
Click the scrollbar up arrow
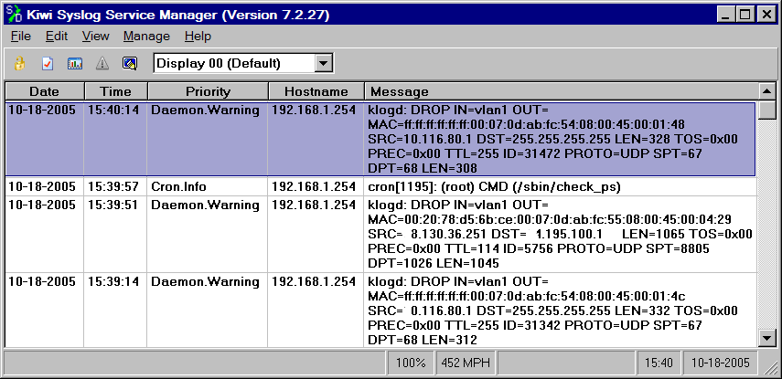pyautogui.click(x=766, y=91)
